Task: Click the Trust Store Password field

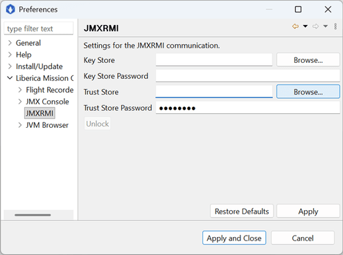Action: 247,108
